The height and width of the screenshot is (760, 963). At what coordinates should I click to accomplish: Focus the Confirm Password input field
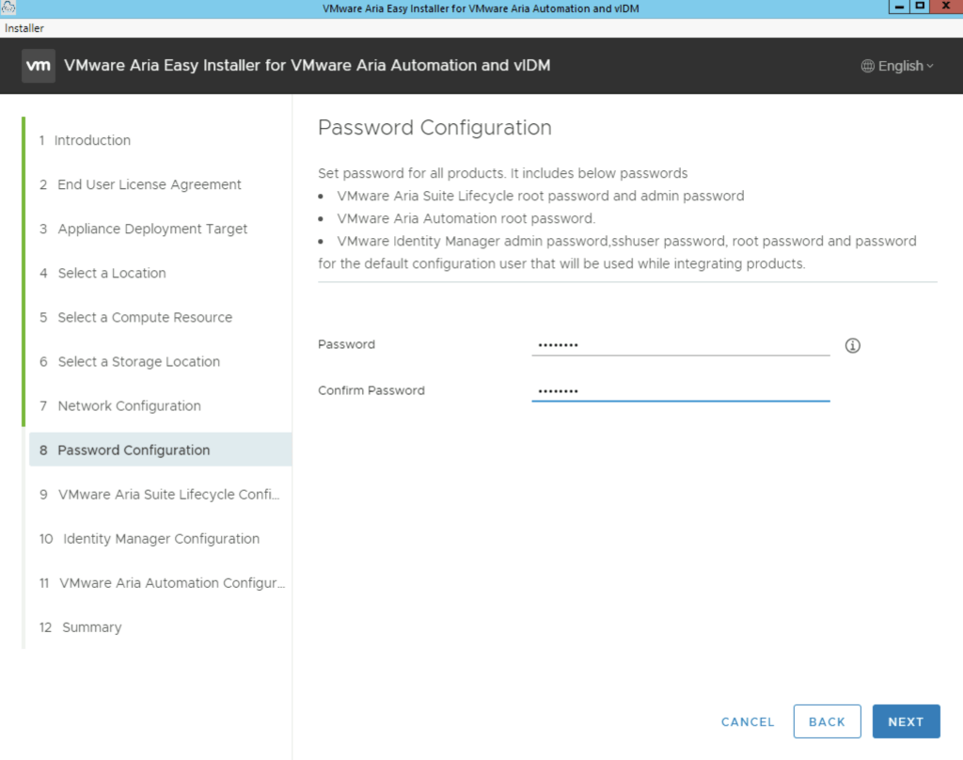(x=681, y=390)
